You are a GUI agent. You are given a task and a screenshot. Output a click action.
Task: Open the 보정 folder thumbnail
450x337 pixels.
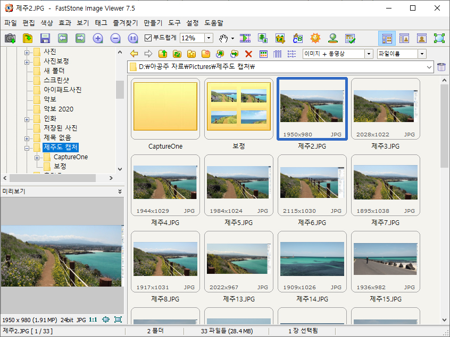coord(238,109)
